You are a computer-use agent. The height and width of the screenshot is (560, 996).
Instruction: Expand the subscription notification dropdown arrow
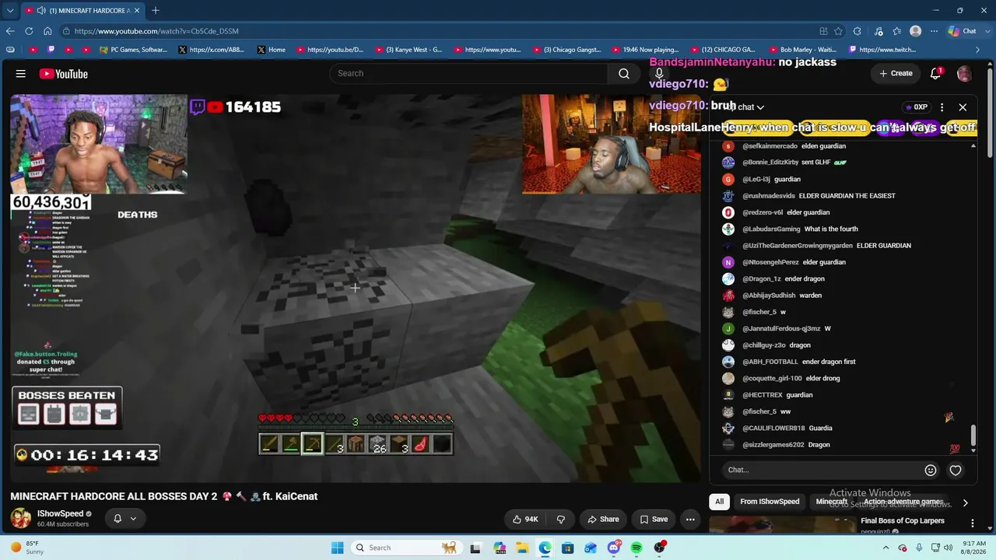133,519
